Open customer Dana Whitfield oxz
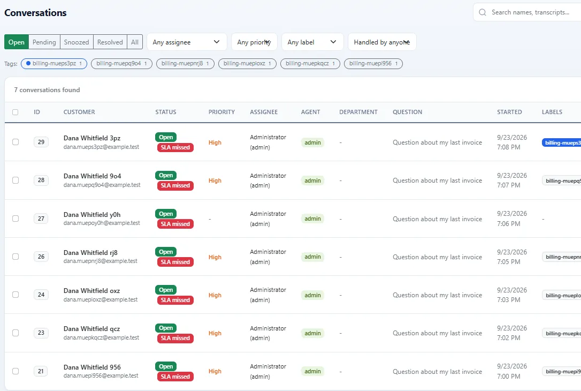 91,291
